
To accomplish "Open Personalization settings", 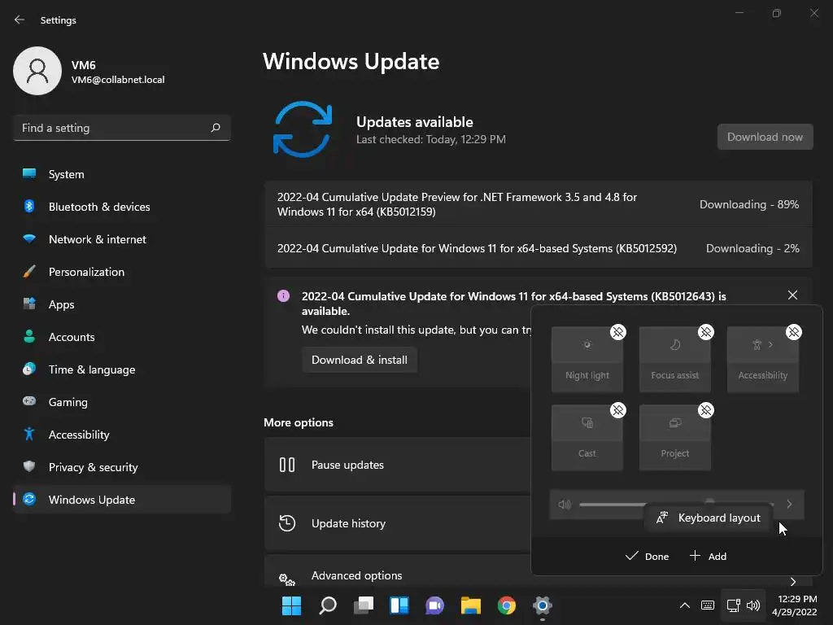I will 122,272.
